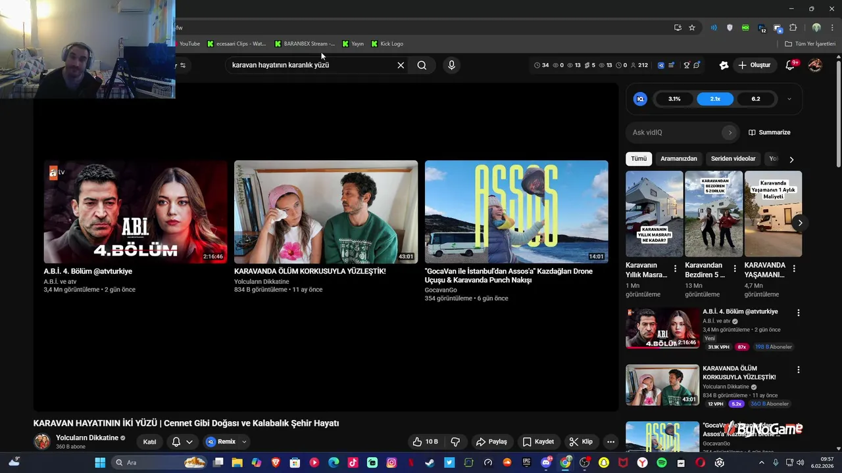
Task: Start voice search with the microphone
Action: [x=451, y=65]
